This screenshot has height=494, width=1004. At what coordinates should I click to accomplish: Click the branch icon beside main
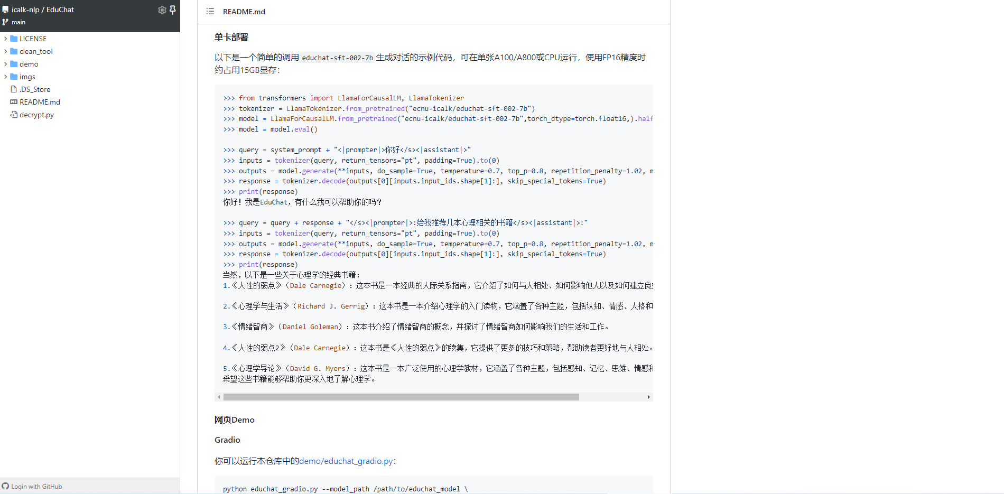5,22
